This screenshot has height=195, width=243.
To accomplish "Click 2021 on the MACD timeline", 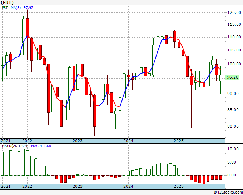I will [x=6, y=186].
